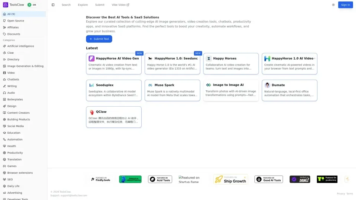Viewport: 356px width, 200px height.
Task: Select the Discounts filter
Action: tap(24, 34)
